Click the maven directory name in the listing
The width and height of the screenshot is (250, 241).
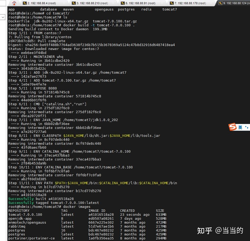(68, 9)
